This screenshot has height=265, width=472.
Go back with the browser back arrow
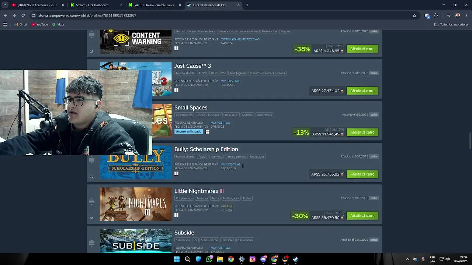point(5,15)
